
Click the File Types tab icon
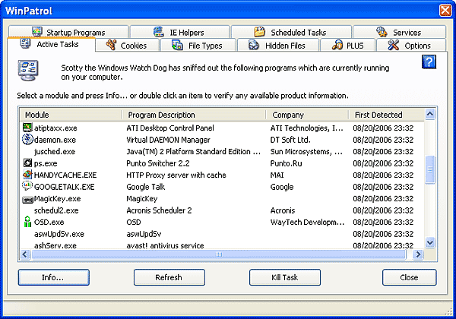point(177,45)
